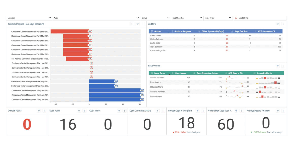Expand the Location filter dropdown

[50, 18]
